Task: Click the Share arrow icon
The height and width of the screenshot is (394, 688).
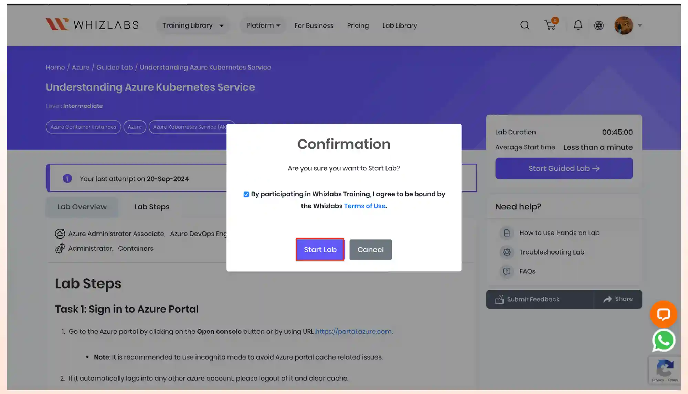Action: (x=607, y=299)
